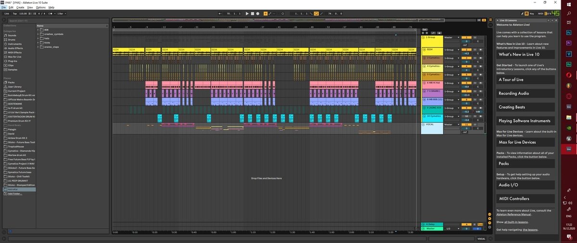Viewport: 577px width, 243px height.
Task: Select Drums category in browser
Action: (x=12, y=40)
